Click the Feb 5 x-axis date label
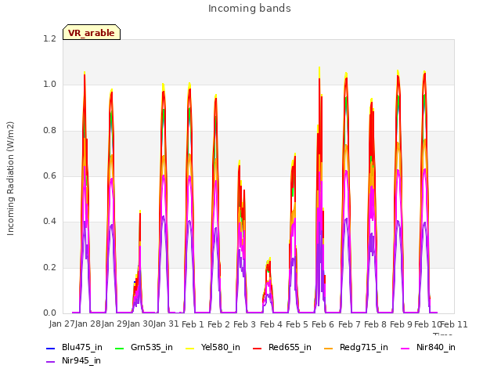 297,324
